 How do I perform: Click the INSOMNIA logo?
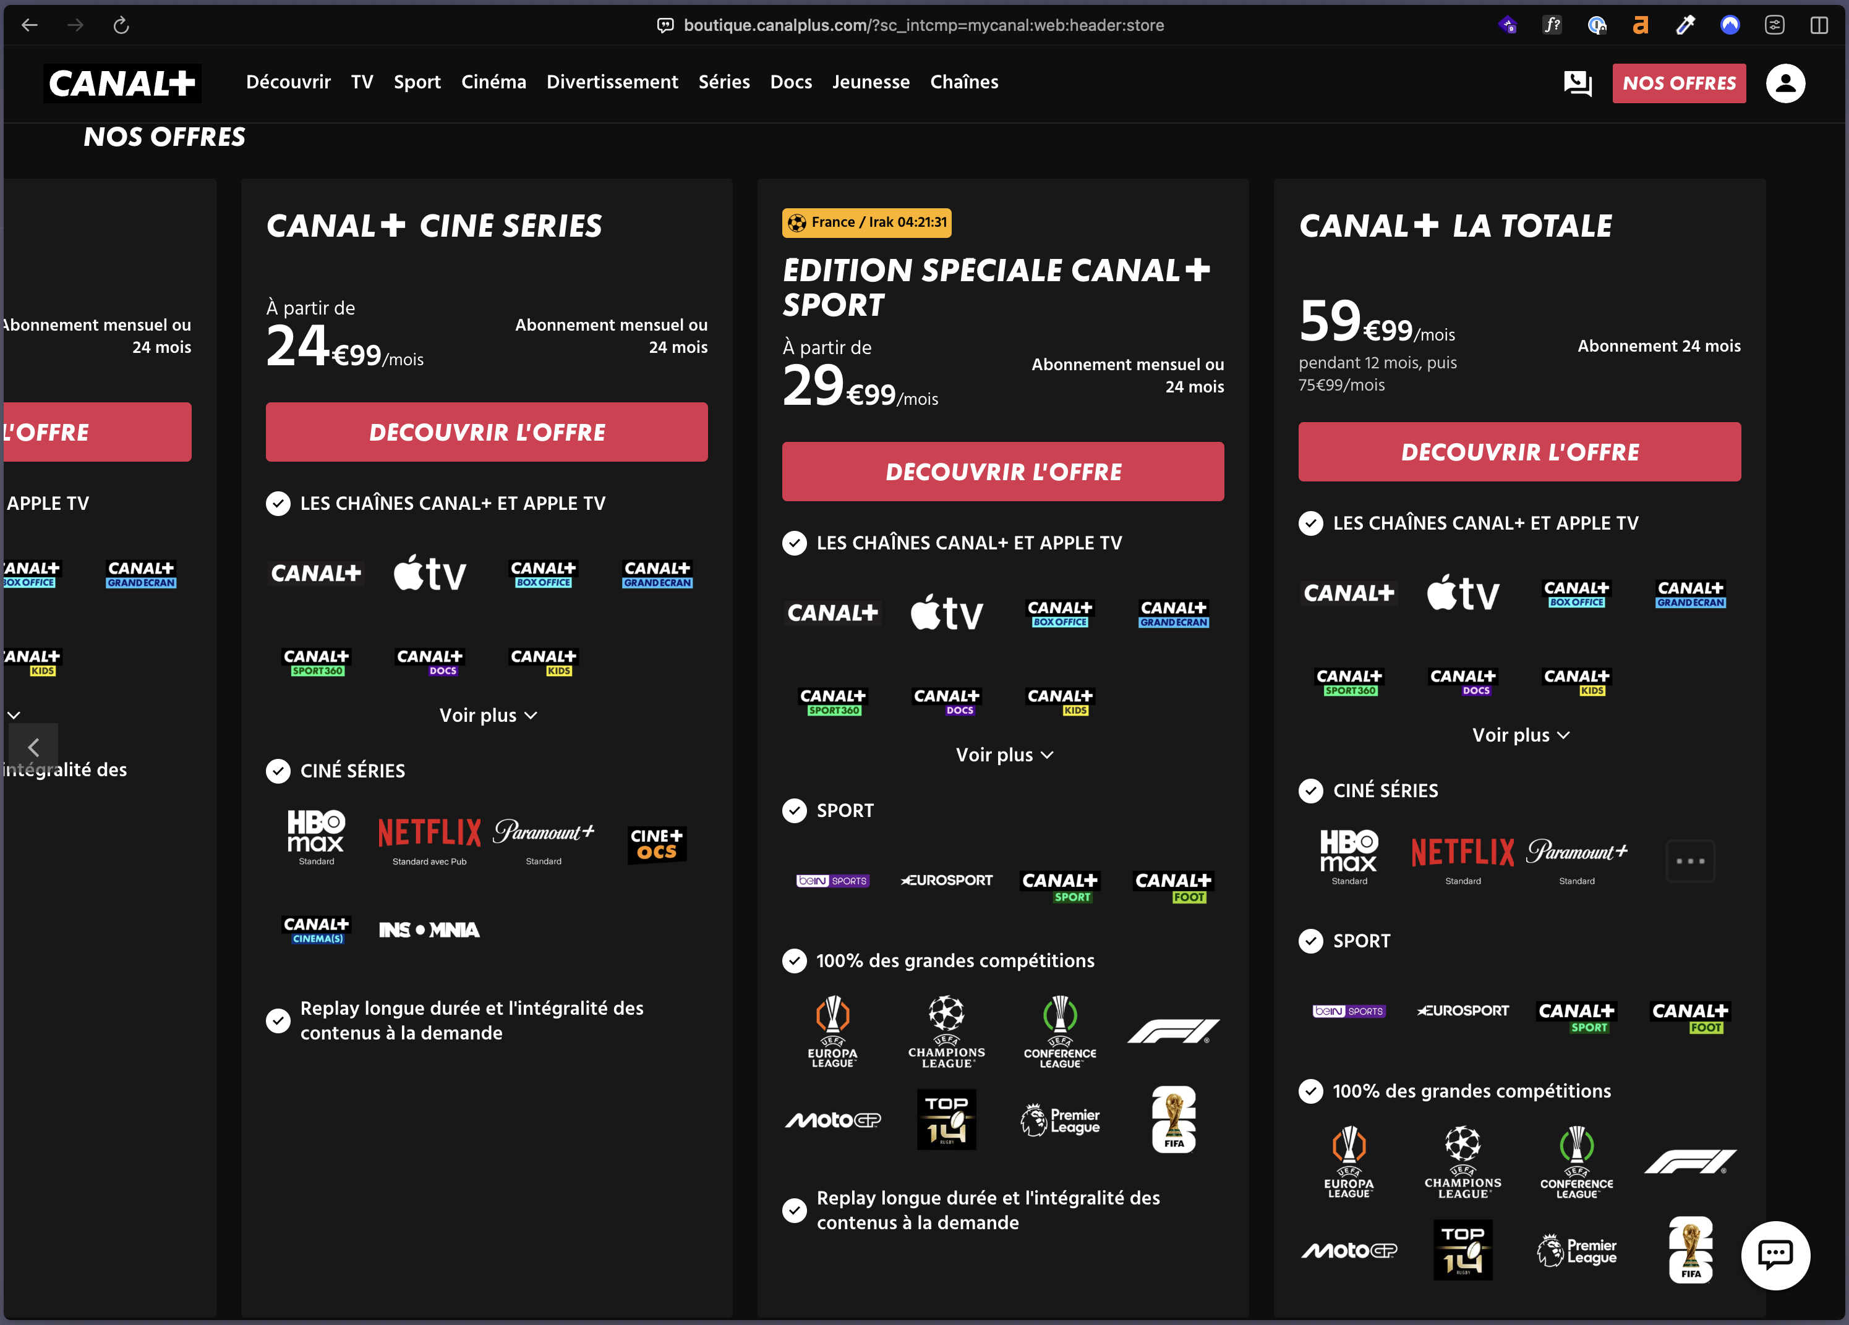430,929
